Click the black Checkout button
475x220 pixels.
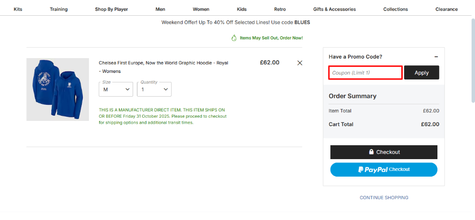click(384, 152)
